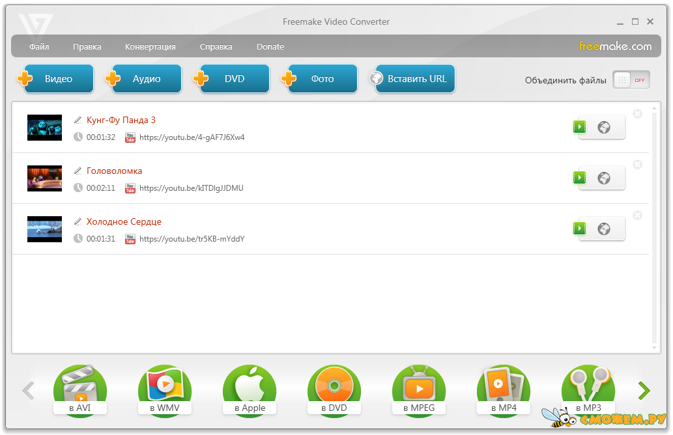Select the Холодное Сердце thumbnail
673x435 pixels.
point(45,229)
